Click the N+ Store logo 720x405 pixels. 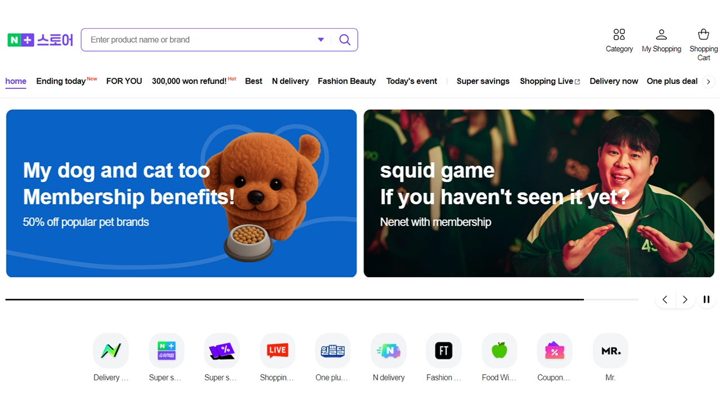(x=40, y=40)
